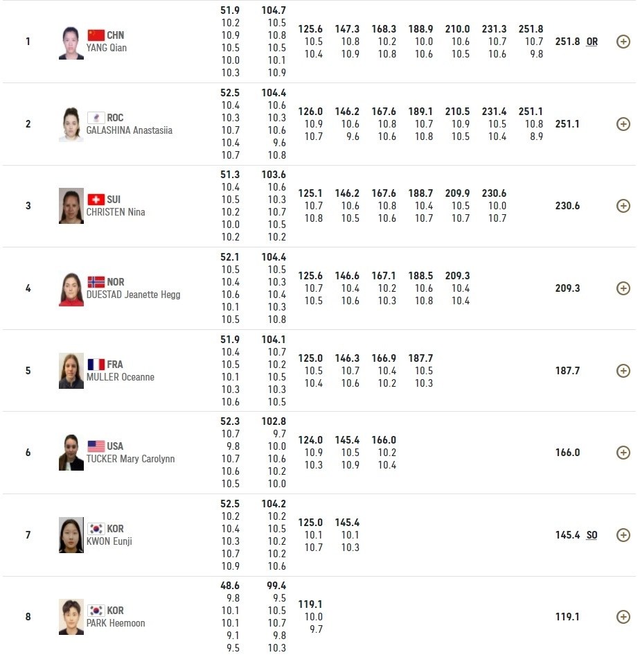Click the France flag icon
This screenshot has height=655, width=640.
(96, 365)
